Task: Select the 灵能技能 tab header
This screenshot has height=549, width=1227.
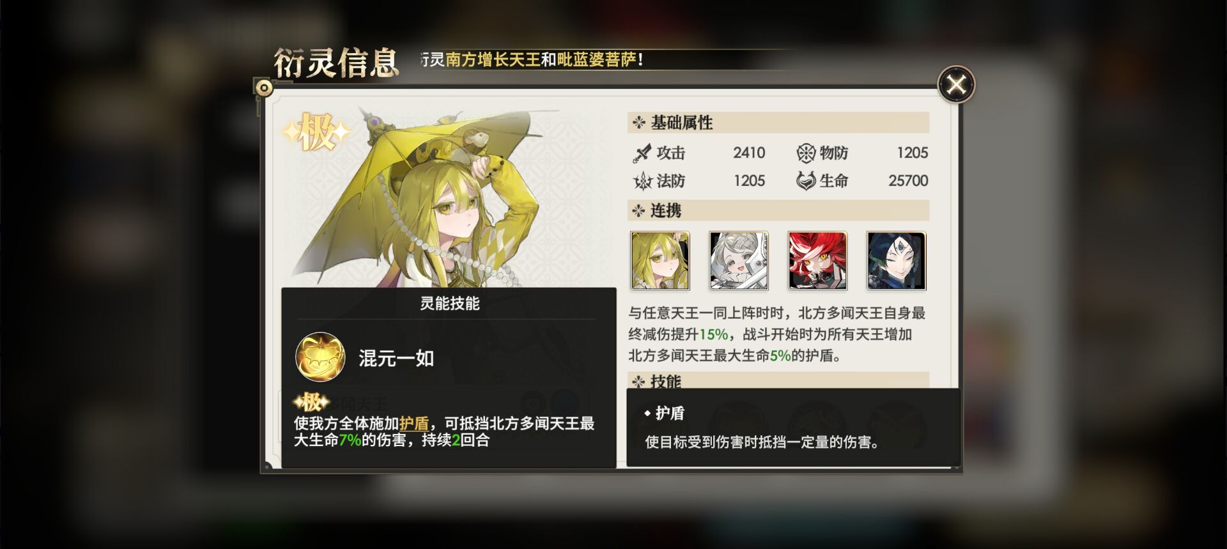Action: 449,304
